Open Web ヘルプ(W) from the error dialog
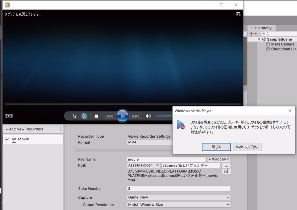Image resolution: width=297 pixels, height=210 pixels. point(247,147)
